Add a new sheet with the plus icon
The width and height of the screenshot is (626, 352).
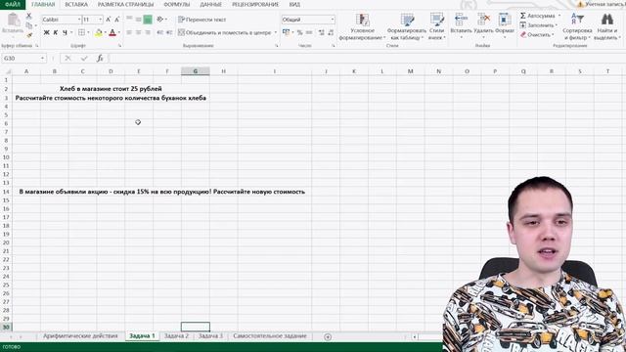click(x=328, y=336)
